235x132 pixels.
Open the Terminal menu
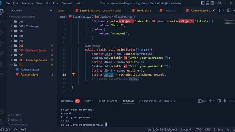[66, 3]
